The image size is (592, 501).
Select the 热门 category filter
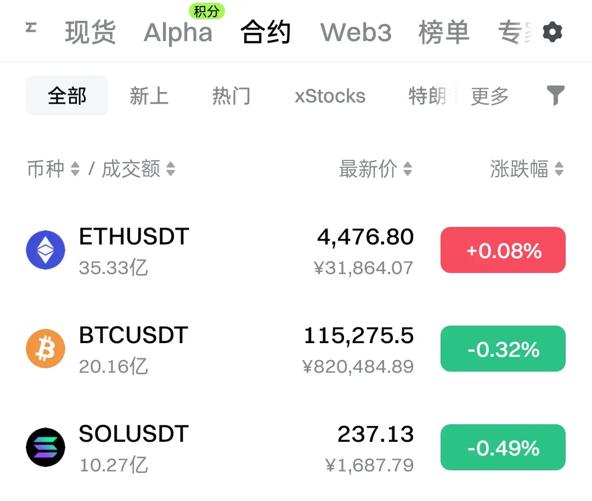coord(231,96)
